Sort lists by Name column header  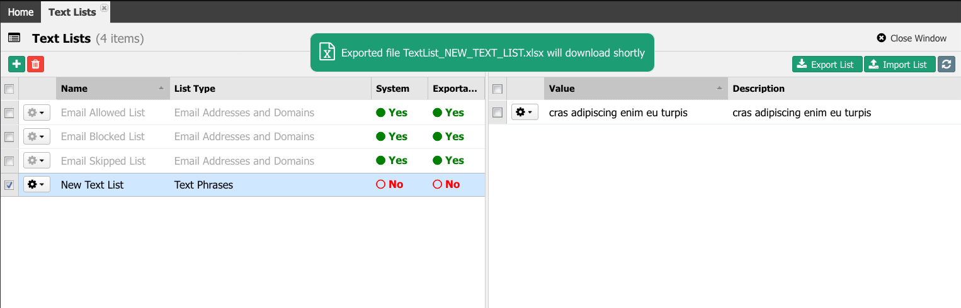point(113,89)
